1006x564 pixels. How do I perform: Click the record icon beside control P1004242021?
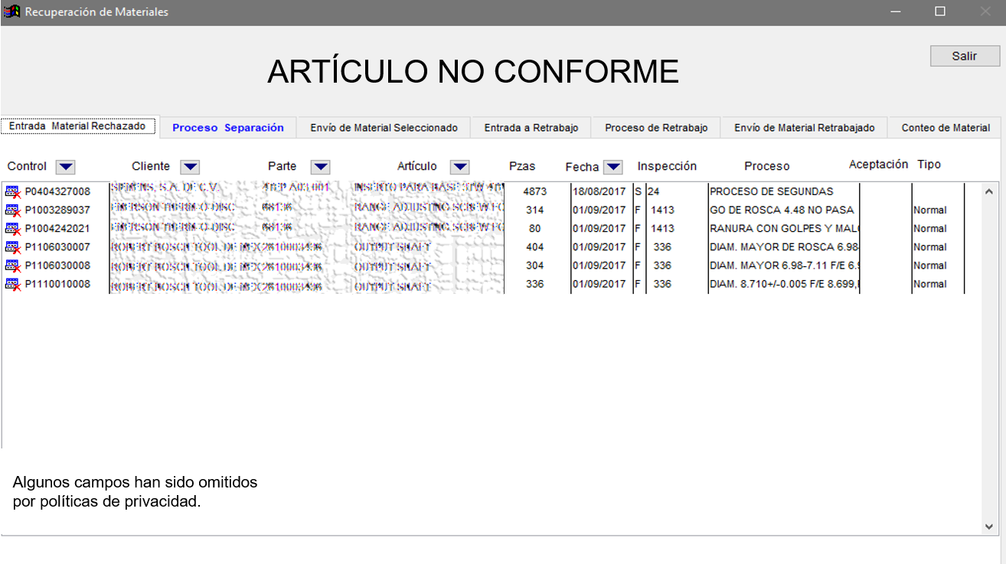12,229
